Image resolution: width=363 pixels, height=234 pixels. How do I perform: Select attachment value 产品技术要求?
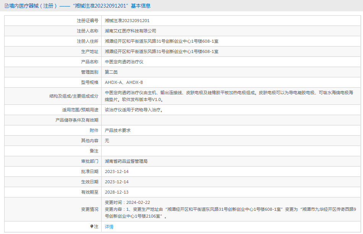[x=118, y=130]
